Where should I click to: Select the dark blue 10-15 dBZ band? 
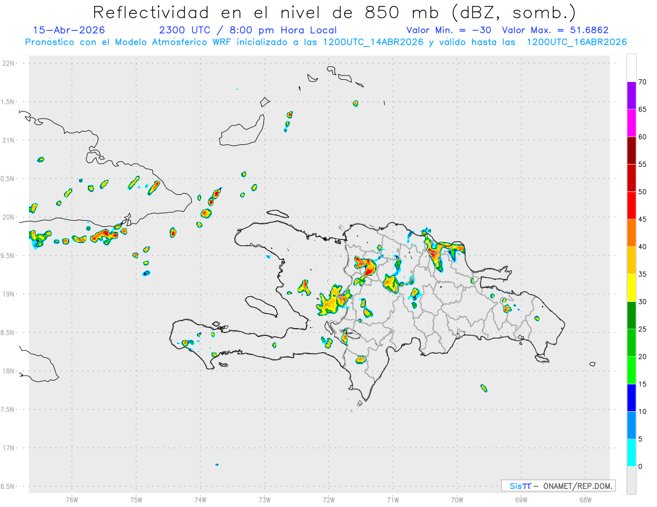[x=631, y=398]
